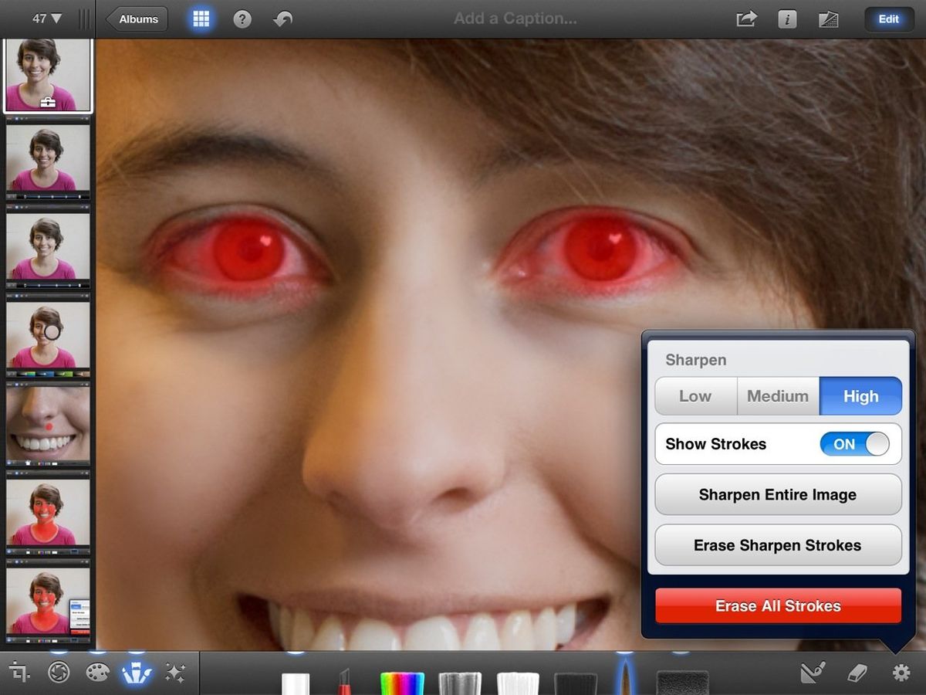Screen dimensions: 926x695
Task: Open the Help overlay
Action: pos(242,19)
